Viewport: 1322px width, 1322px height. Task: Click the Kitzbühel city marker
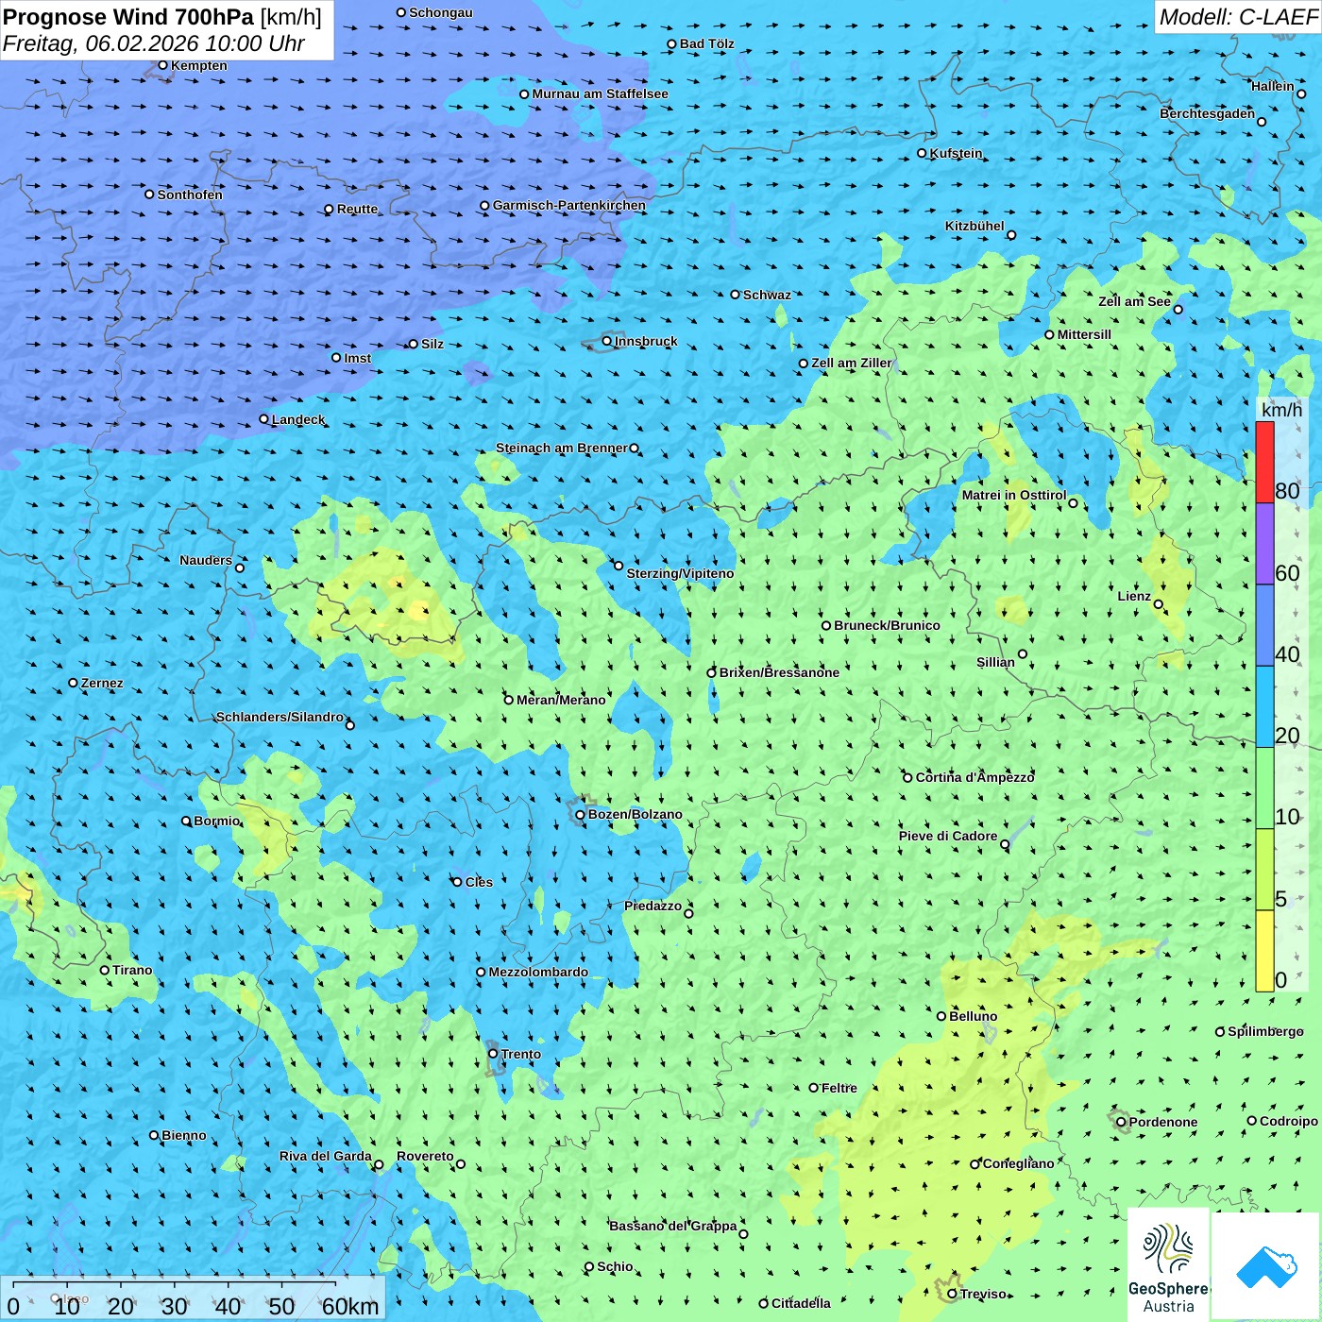pyautogui.click(x=1011, y=235)
